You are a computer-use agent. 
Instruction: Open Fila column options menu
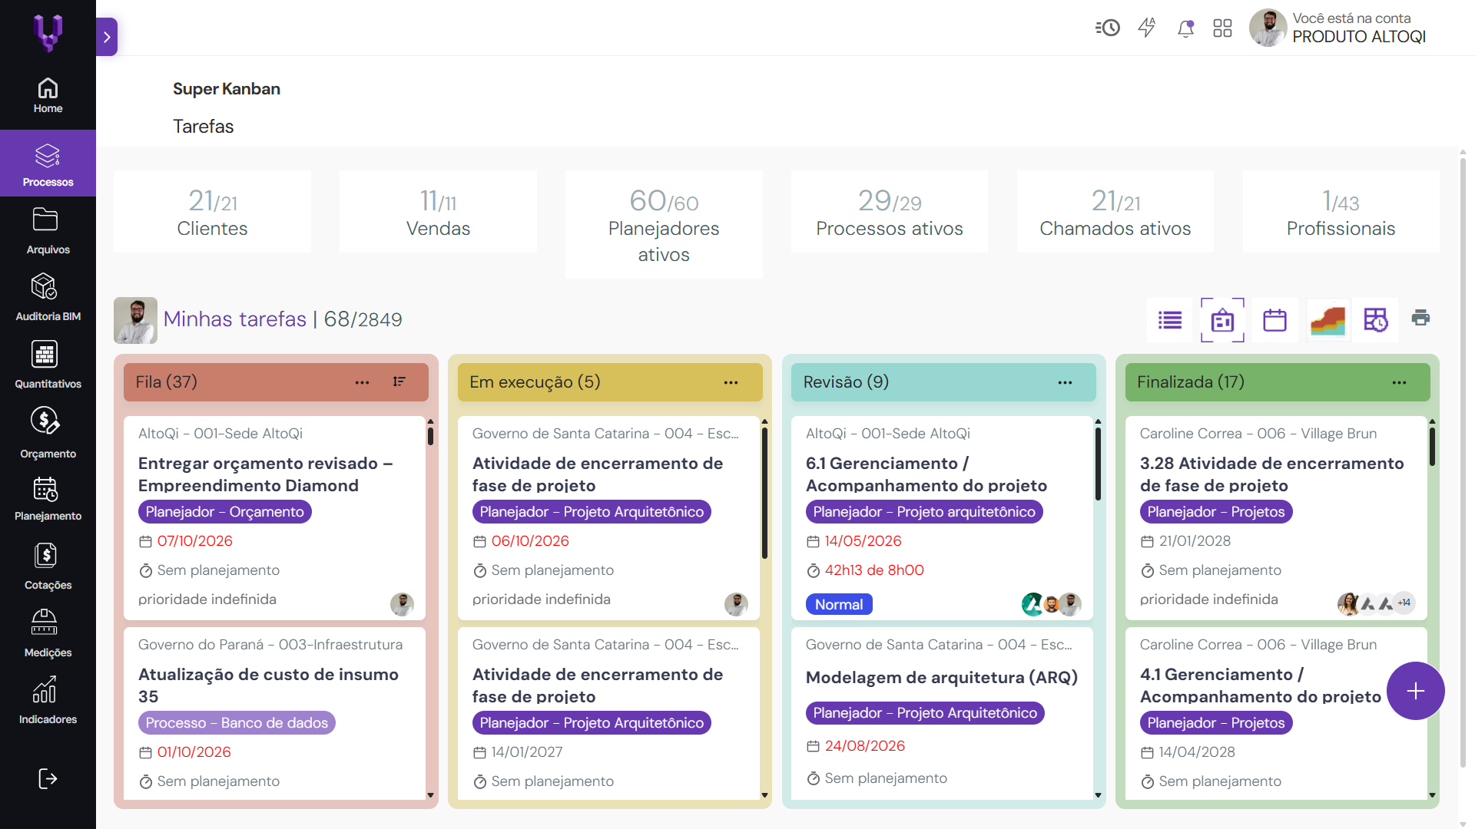(362, 382)
